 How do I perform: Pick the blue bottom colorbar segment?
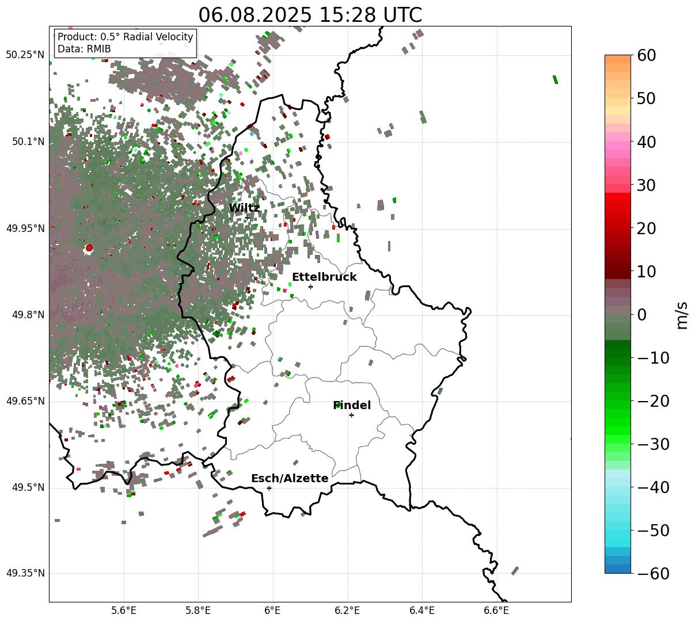[618, 568]
